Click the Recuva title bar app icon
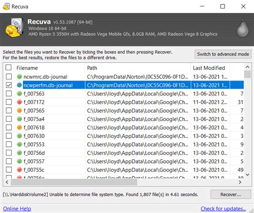 point(6,6)
